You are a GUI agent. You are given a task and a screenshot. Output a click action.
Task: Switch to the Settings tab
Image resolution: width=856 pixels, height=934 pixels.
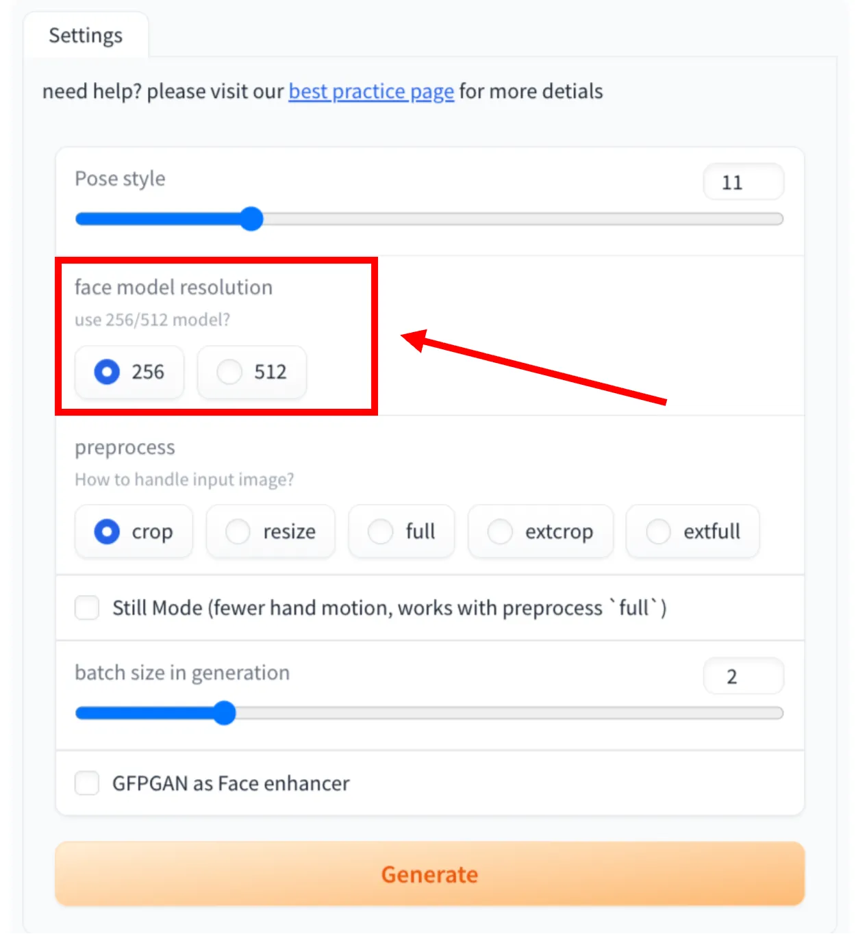[x=86, y=35]
